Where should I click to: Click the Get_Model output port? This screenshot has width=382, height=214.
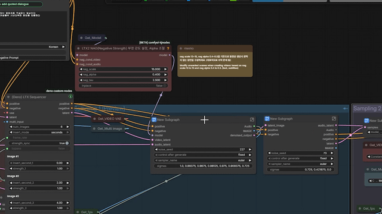tap(106, 38)
